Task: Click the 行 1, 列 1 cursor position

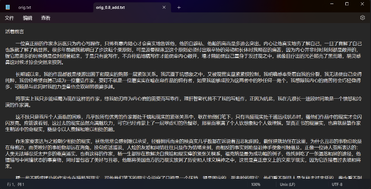Action: [15, 184]
